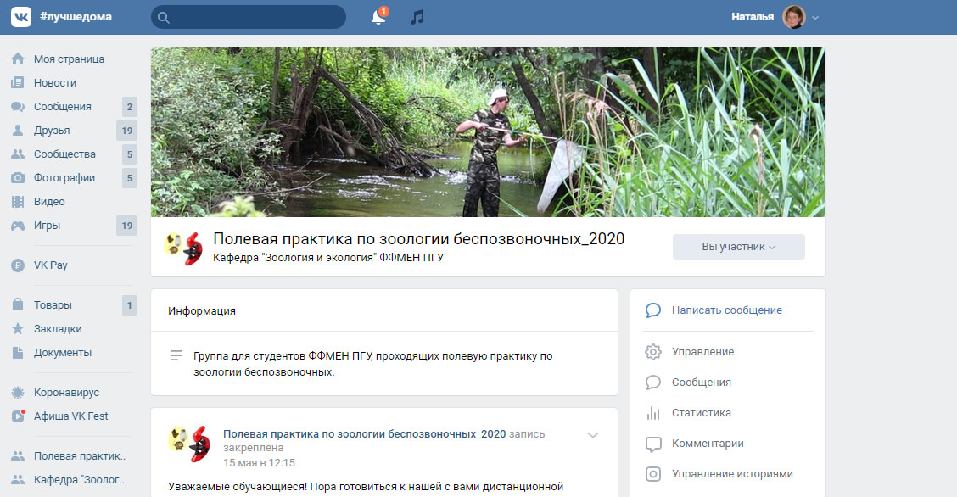Go to Моя страница

69,59
